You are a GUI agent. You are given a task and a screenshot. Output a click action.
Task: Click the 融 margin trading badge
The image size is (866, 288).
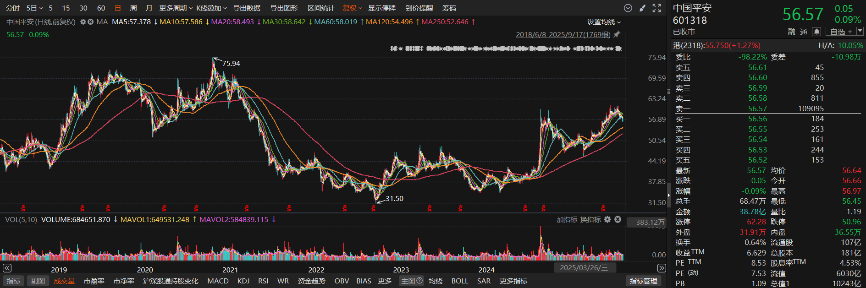[792, 32]
